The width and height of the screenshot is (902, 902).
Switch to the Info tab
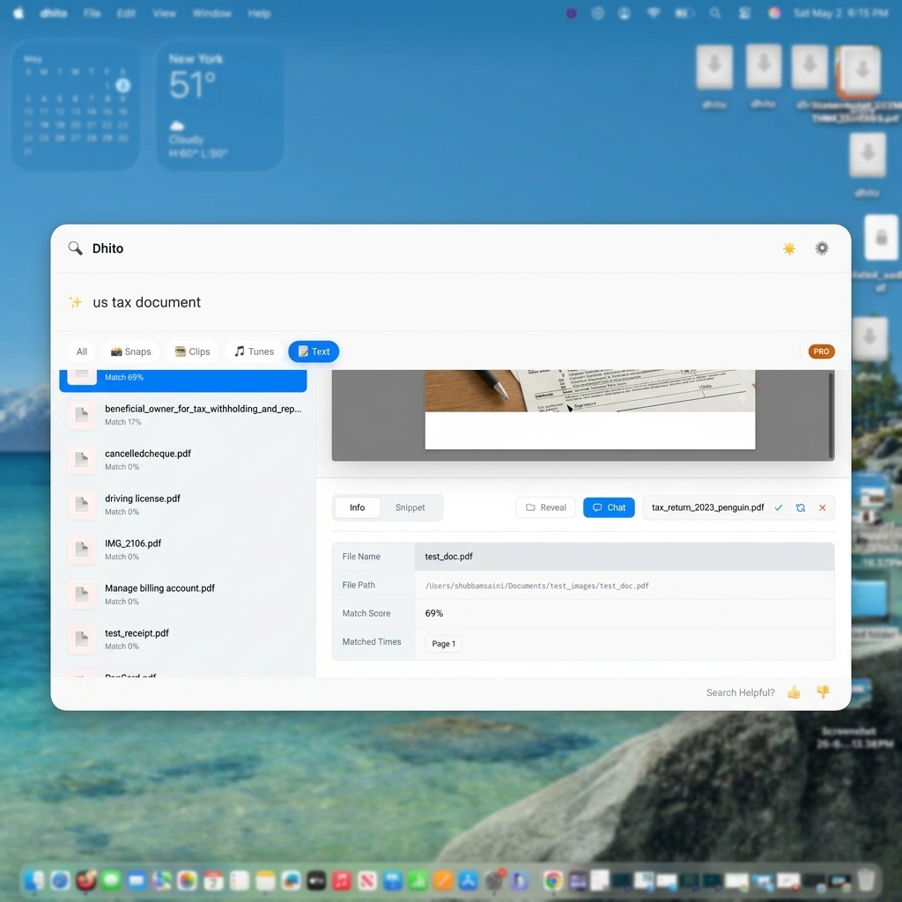click(358, 507)
